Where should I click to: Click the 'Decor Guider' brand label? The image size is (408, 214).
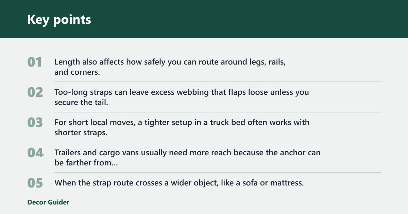[48, 202]
